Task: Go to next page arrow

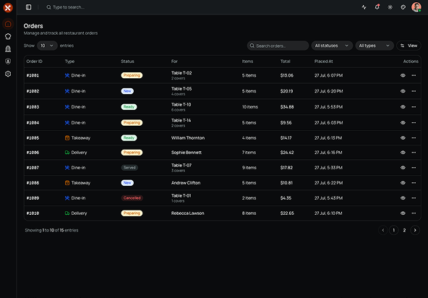Action: [x=415, y=230]
